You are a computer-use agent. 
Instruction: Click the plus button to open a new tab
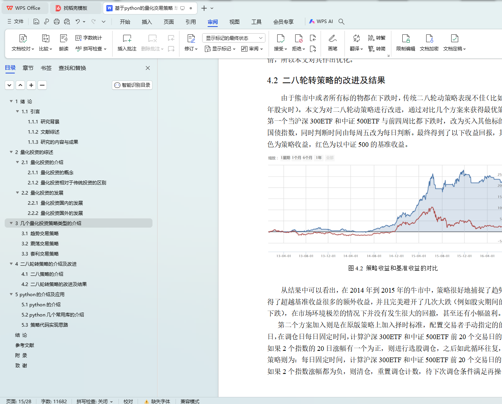[x=204, y=8]
